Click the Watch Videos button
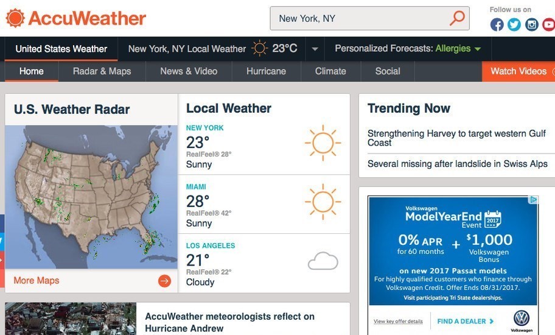Viewport: 555px width, 335px height. click(x=518, y=71)
